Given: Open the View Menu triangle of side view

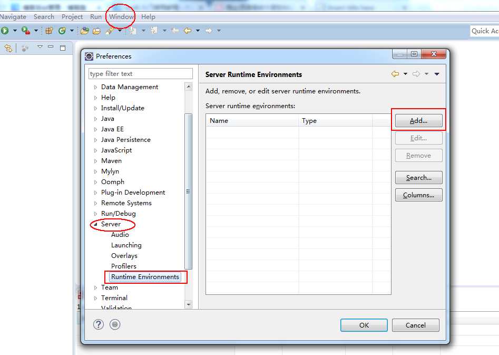Looking at the screenshot, I should click(x=40, y=47).
